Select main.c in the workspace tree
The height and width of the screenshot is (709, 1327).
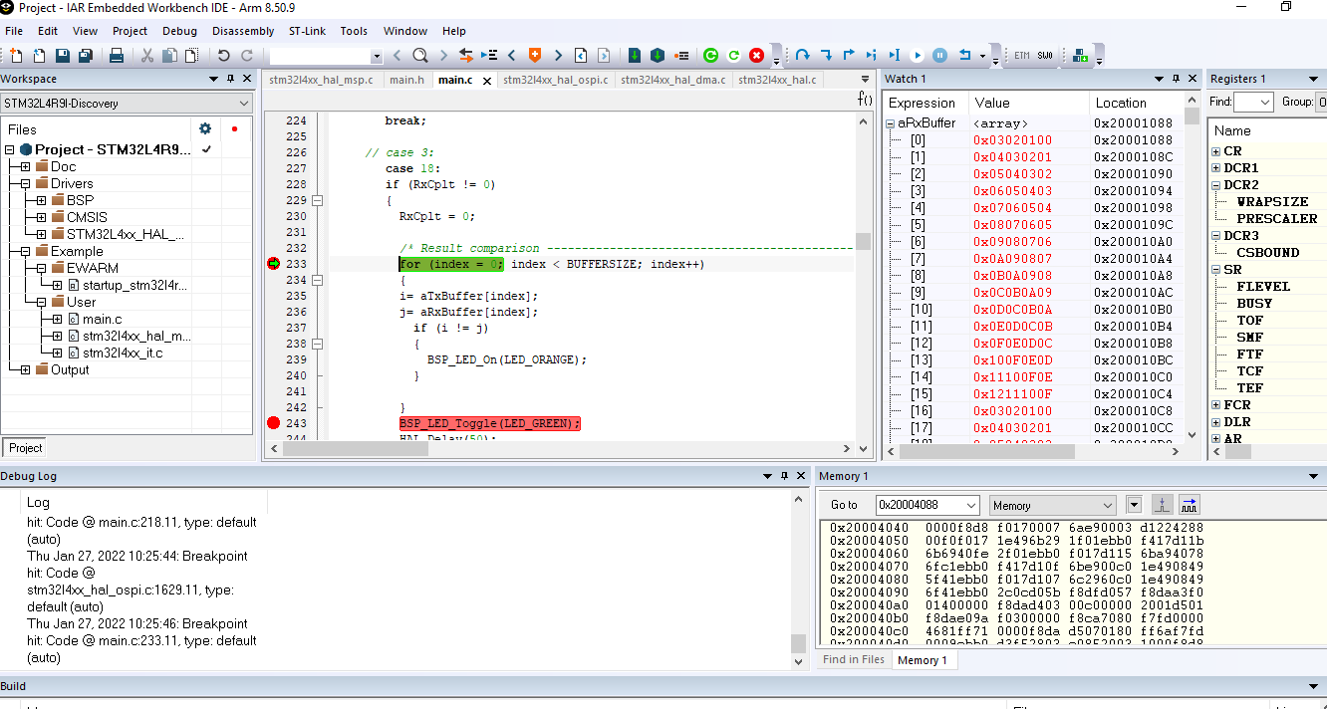[102, 319]
